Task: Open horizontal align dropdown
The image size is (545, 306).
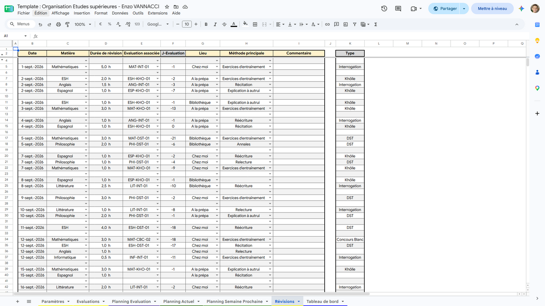Action: (x=280, y=24)
